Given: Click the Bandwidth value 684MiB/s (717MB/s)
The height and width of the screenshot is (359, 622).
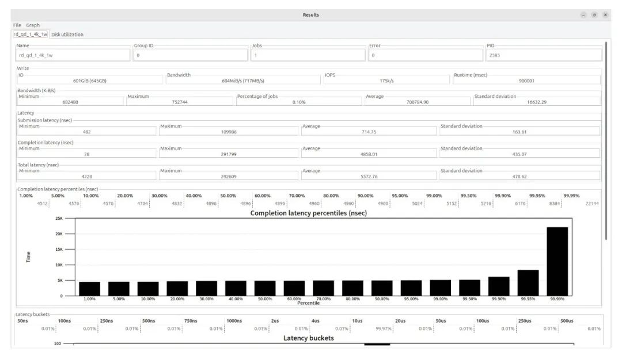Looking at the screenshot, I should click(243, 81).
